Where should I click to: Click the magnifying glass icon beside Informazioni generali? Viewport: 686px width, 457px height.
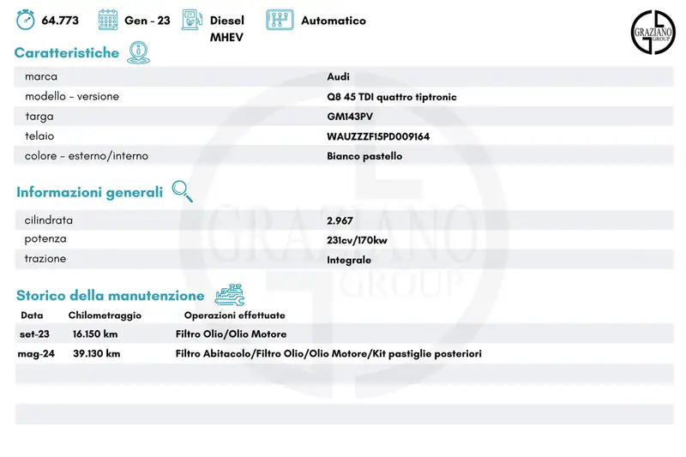click(182, 191)
